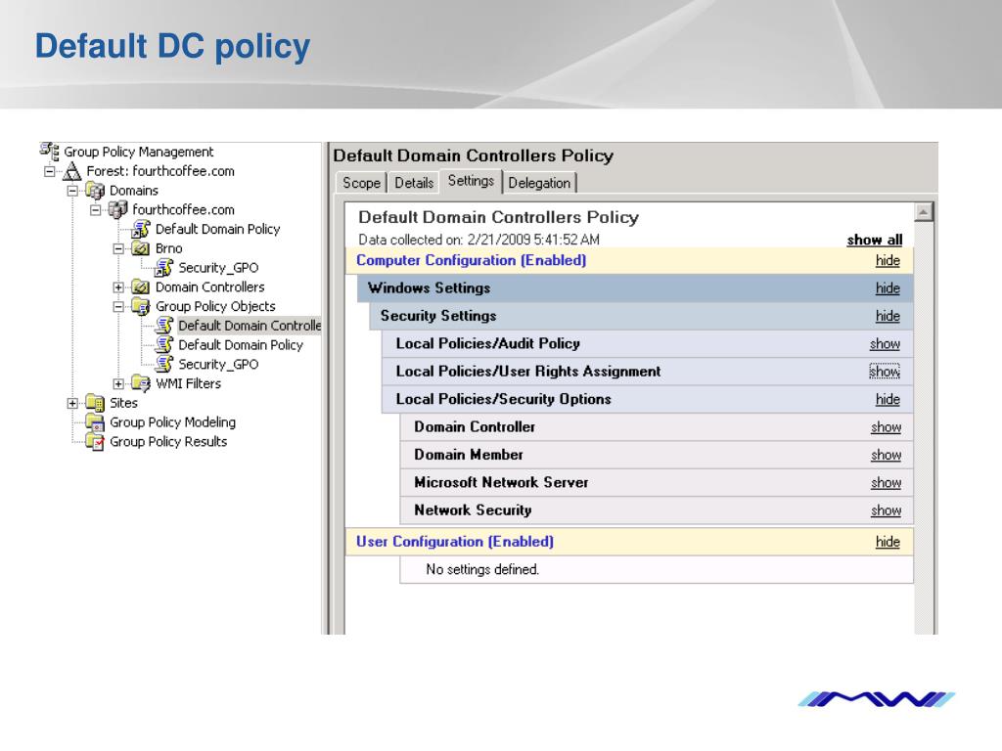
Task: Click the WMI Filters folder icon
Action: pyautogui.click(x=141, y=383)
